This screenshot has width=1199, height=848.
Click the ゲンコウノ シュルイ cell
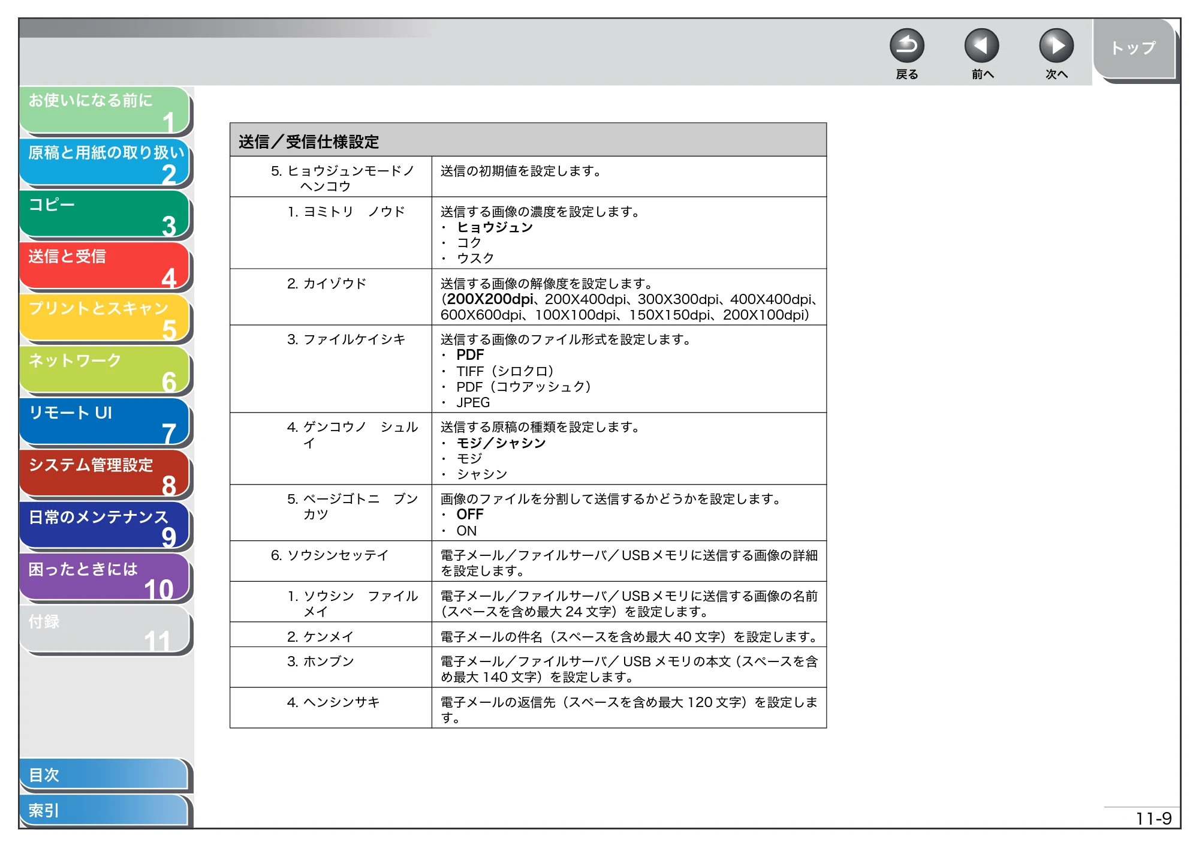331,449
